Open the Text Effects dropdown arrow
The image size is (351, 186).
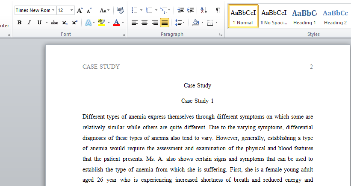point(94,23)
